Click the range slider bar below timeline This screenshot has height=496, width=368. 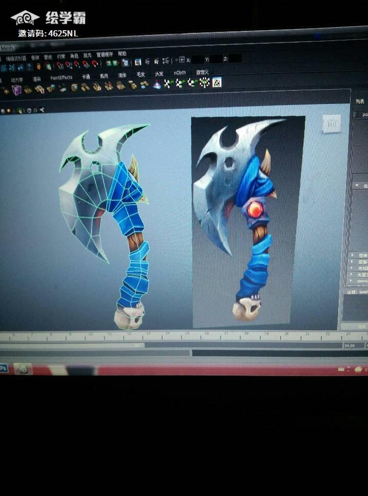click(72, 345)
